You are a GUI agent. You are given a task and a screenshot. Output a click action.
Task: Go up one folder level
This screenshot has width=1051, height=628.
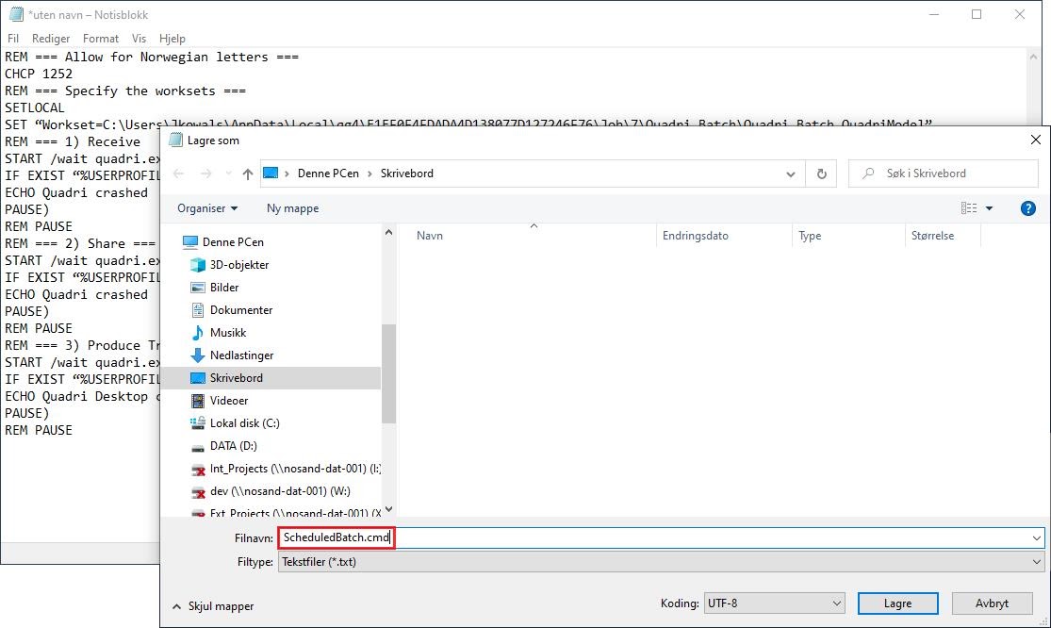coord(248,174)
